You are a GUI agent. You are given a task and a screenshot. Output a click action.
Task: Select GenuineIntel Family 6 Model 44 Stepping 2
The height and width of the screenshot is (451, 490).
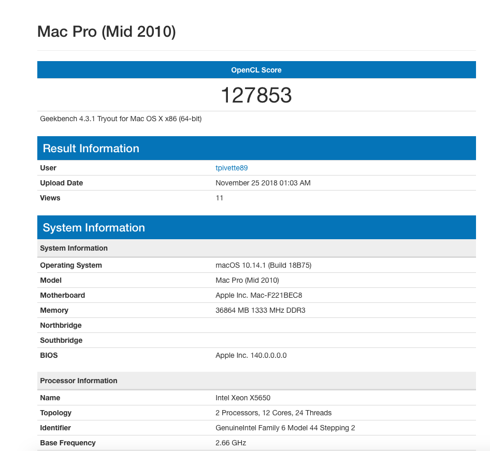[x=285, y=428]
